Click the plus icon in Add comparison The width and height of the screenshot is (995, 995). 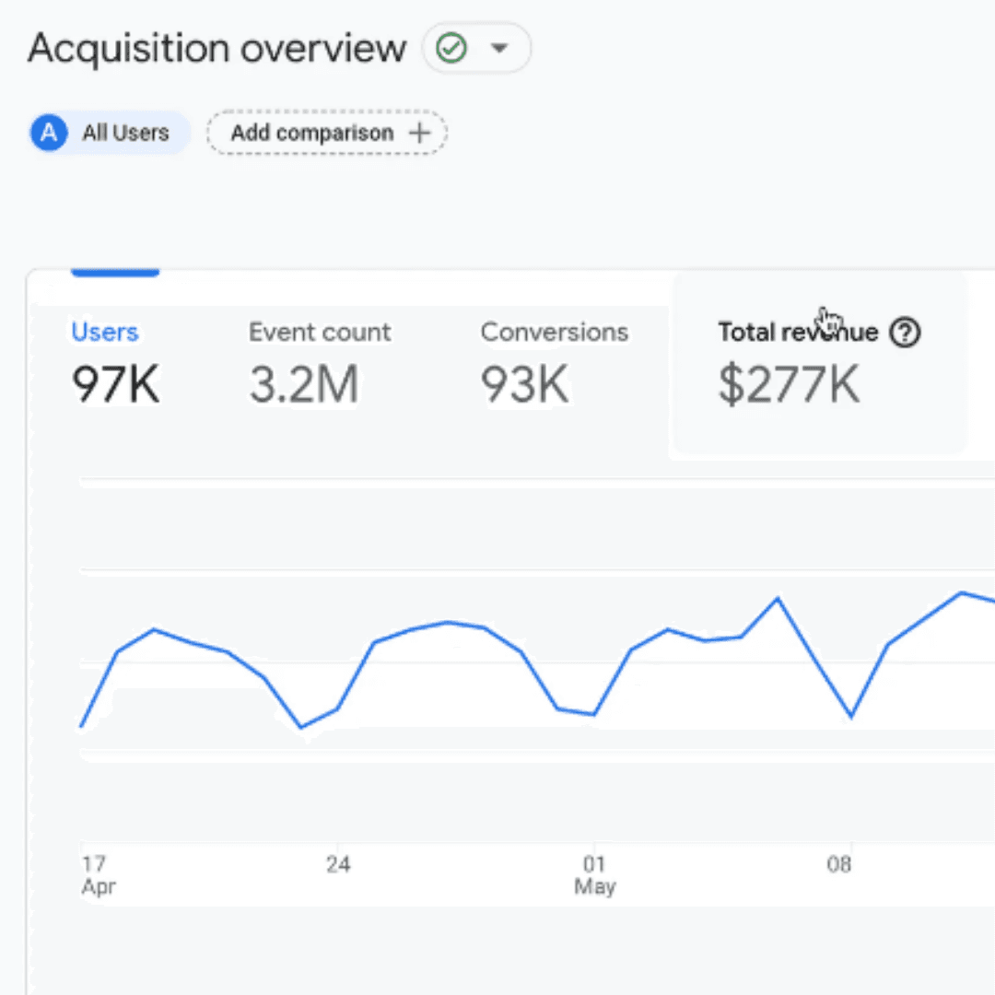coord(419,133)
